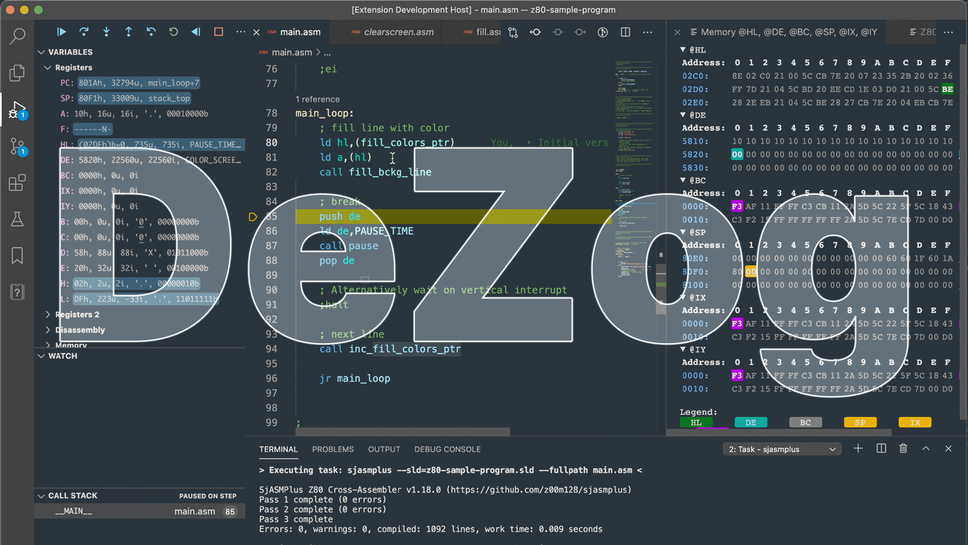The image size is (968, 545).
Task: Go to previous change icon
Action: 535,32
